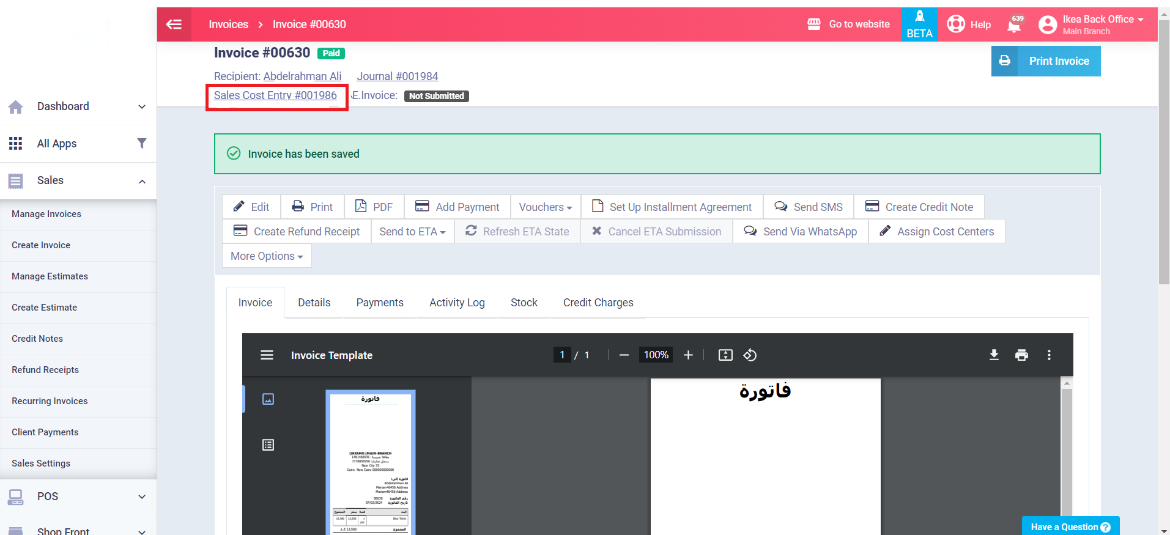Open the notifications bell icon
Screen dimensions: 1170x535
coord(1014,24)
